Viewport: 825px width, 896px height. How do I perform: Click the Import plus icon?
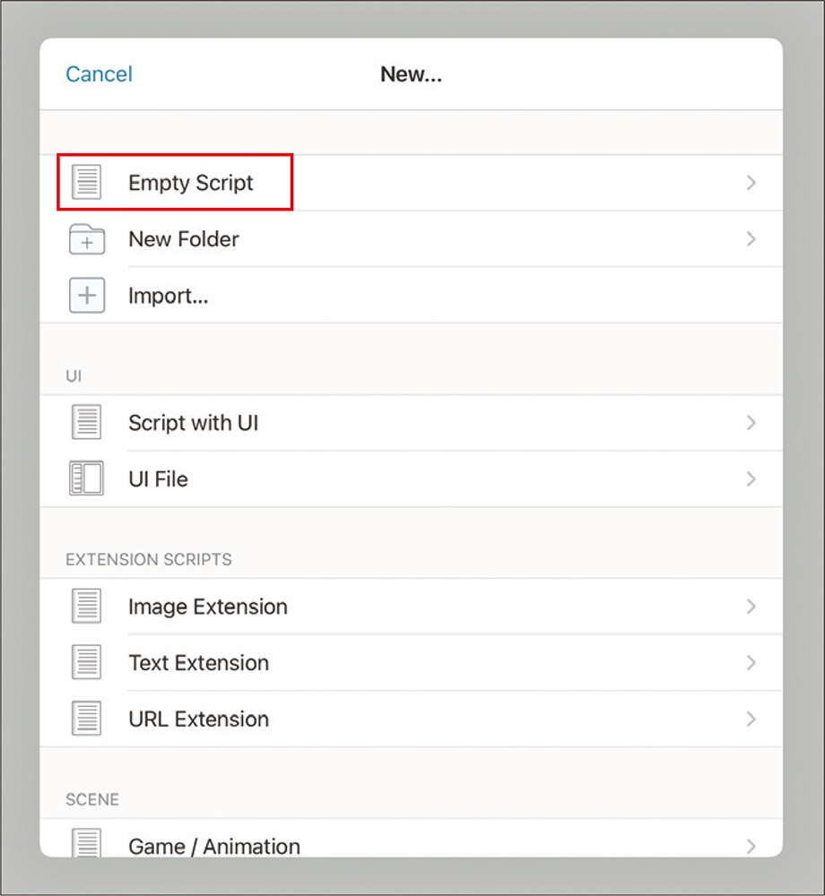(x=87, y=296)
